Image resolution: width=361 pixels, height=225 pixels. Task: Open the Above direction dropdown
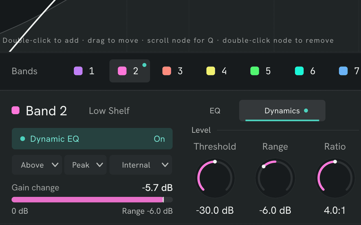point(37,165)
